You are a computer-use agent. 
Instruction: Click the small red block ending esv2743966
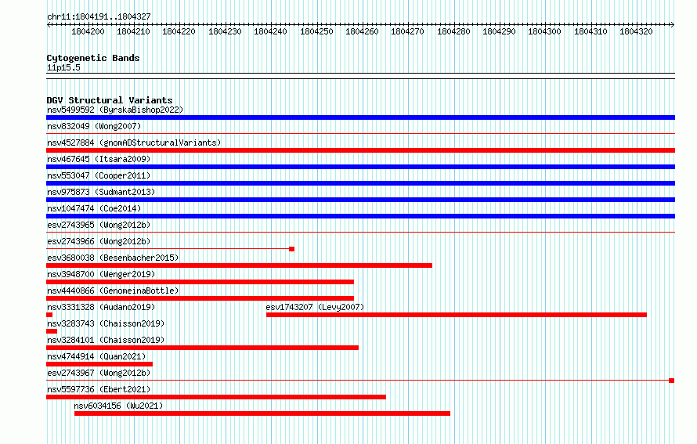(x=291, y=249)
